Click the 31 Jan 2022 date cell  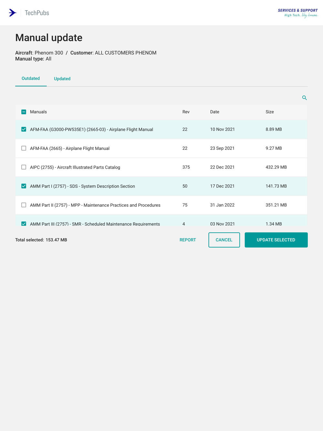pyautogui.click(x=222, y=205)
